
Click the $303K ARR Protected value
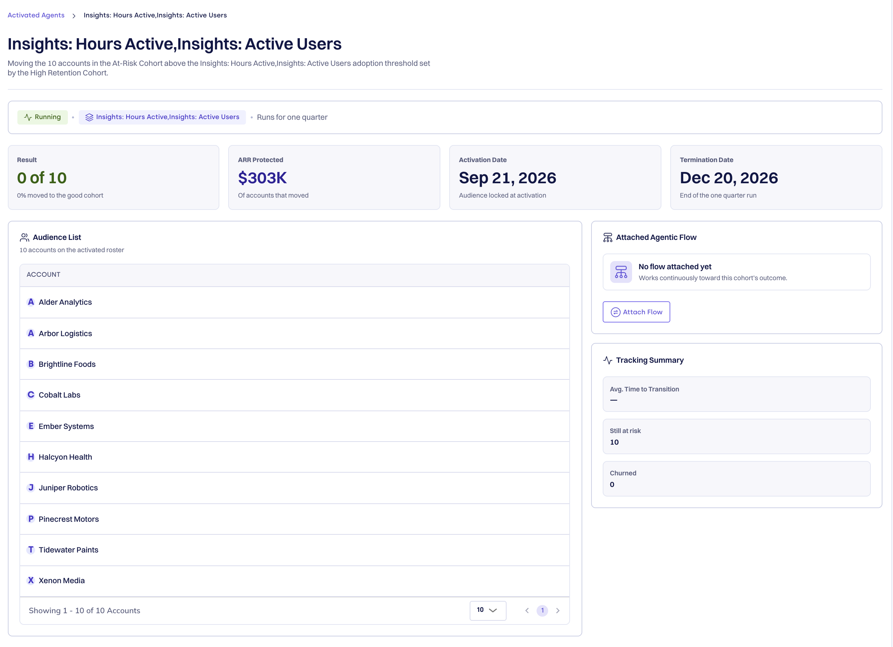(262, 178)
